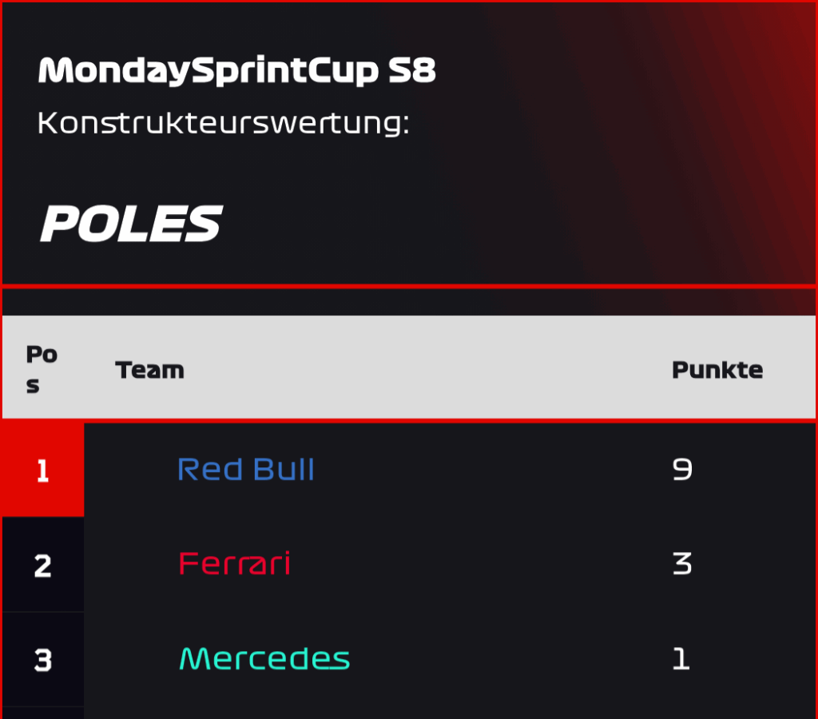This screenshot has height=719, width=818.
Task: Select the Konstrukteurswertung subtitle text
Action: point(224,124)
